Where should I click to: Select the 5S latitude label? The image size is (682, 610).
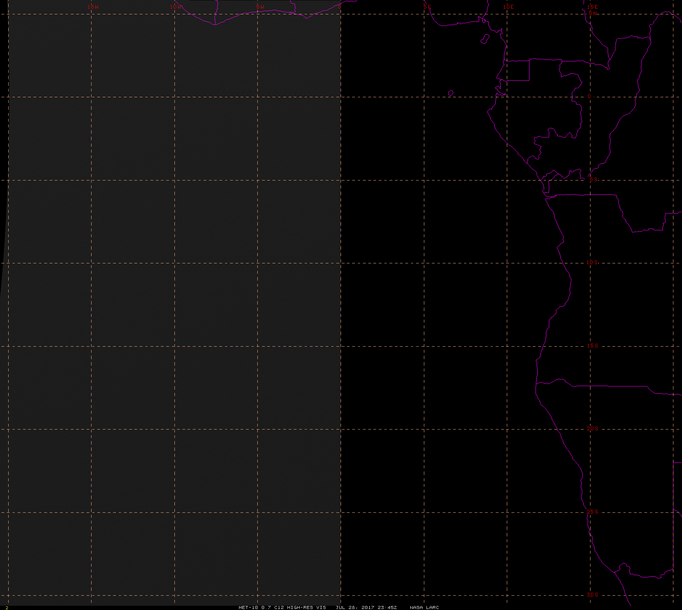[x=594, y=179]
